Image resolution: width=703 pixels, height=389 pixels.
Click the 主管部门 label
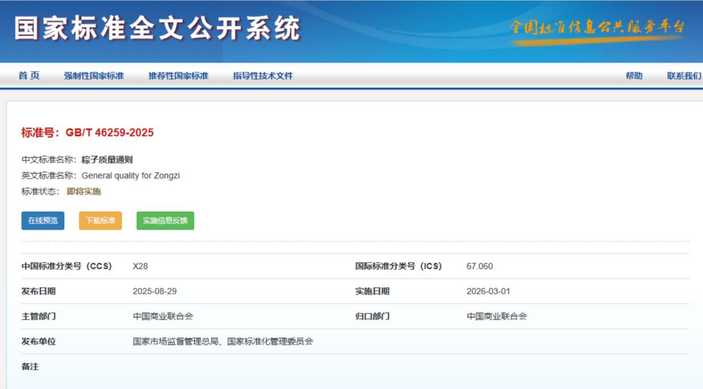38,316
